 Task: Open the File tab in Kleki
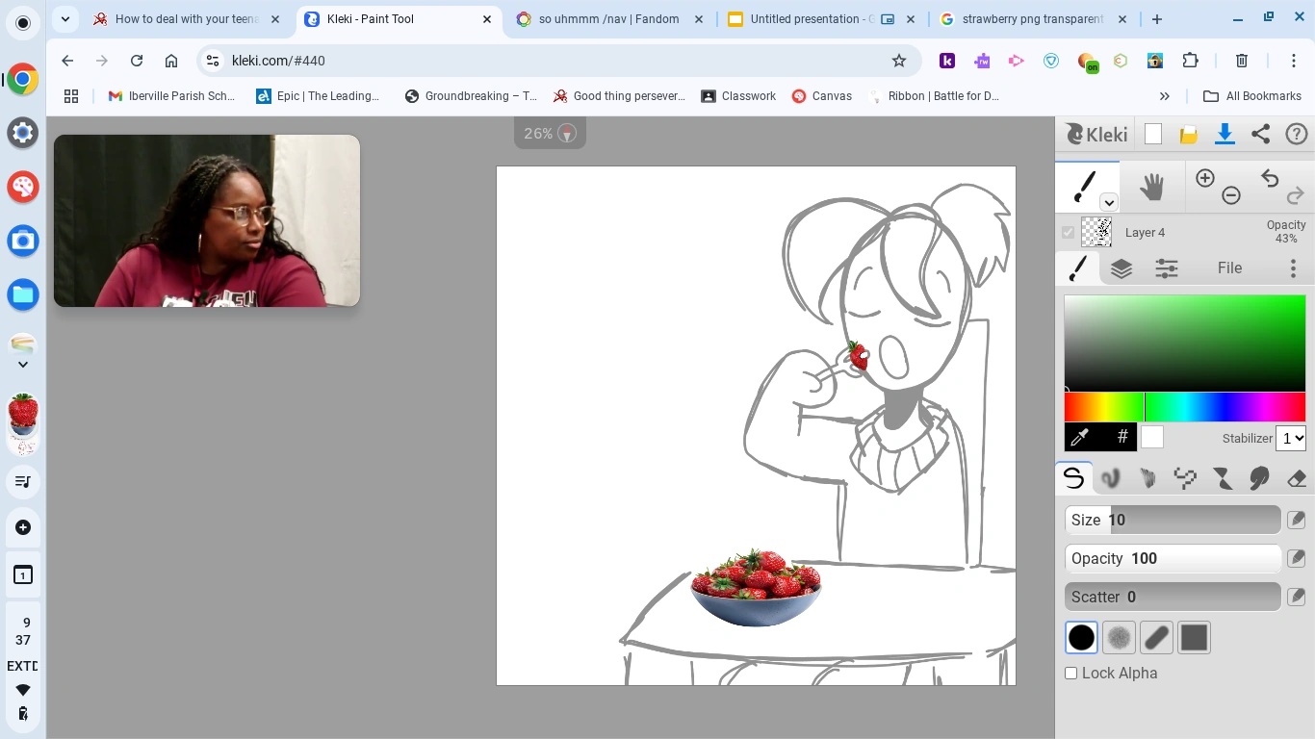point(1229,268)
